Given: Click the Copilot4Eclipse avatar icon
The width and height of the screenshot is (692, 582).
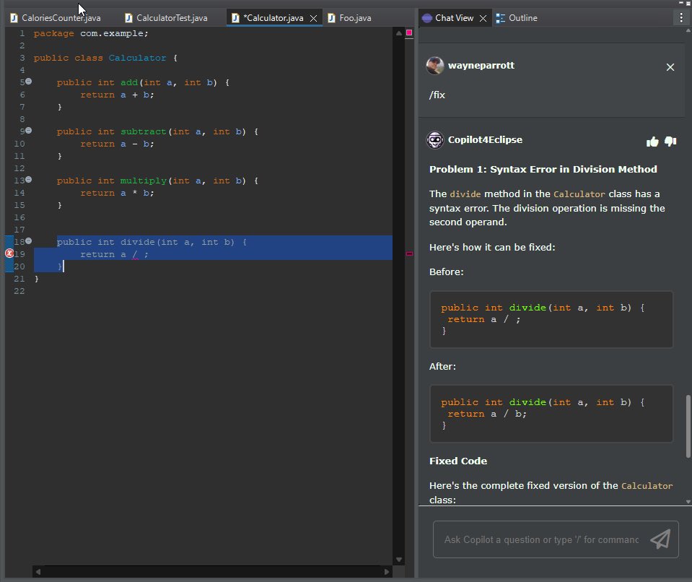Looking at the screenshot, I should (x=435, y=139).
